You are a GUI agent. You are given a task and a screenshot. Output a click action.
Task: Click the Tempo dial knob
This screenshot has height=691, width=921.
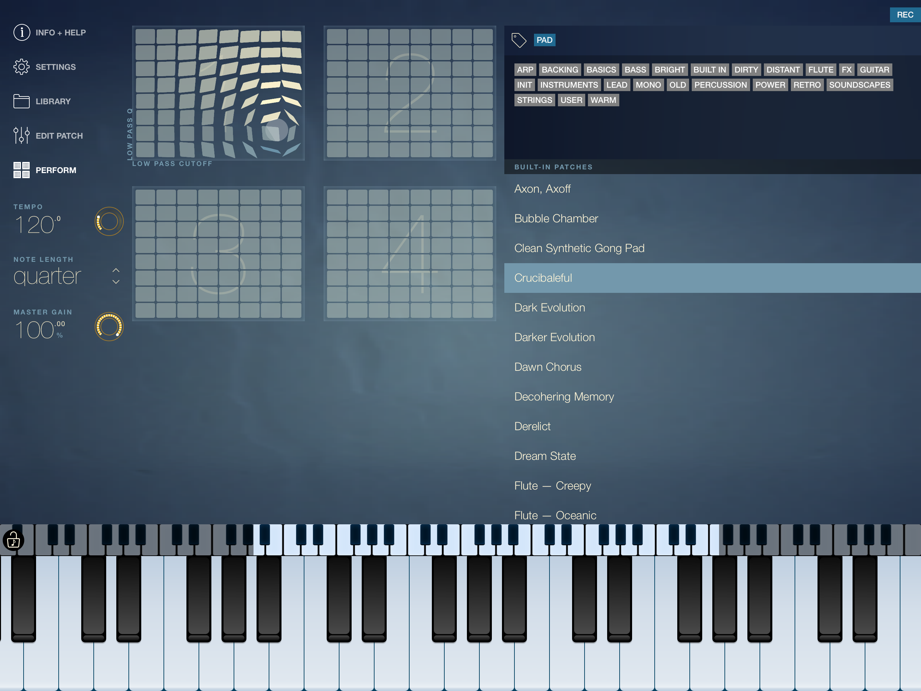[x=109, y=221]
